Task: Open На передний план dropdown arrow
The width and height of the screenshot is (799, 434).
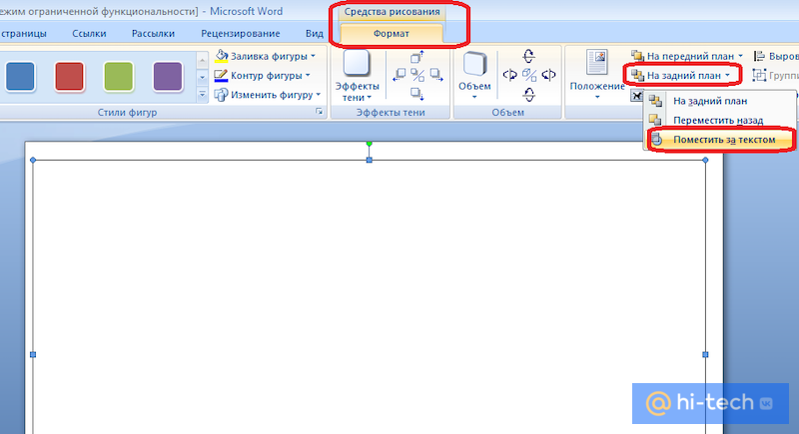Action: point(740,57)
